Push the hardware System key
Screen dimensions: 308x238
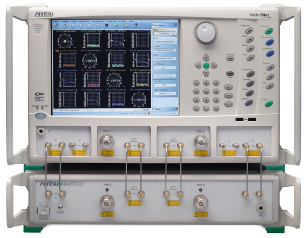[x=270, y=68]
